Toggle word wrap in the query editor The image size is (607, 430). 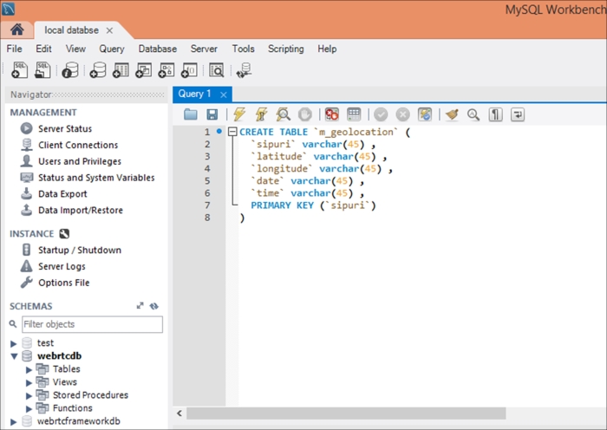(518, 114)
